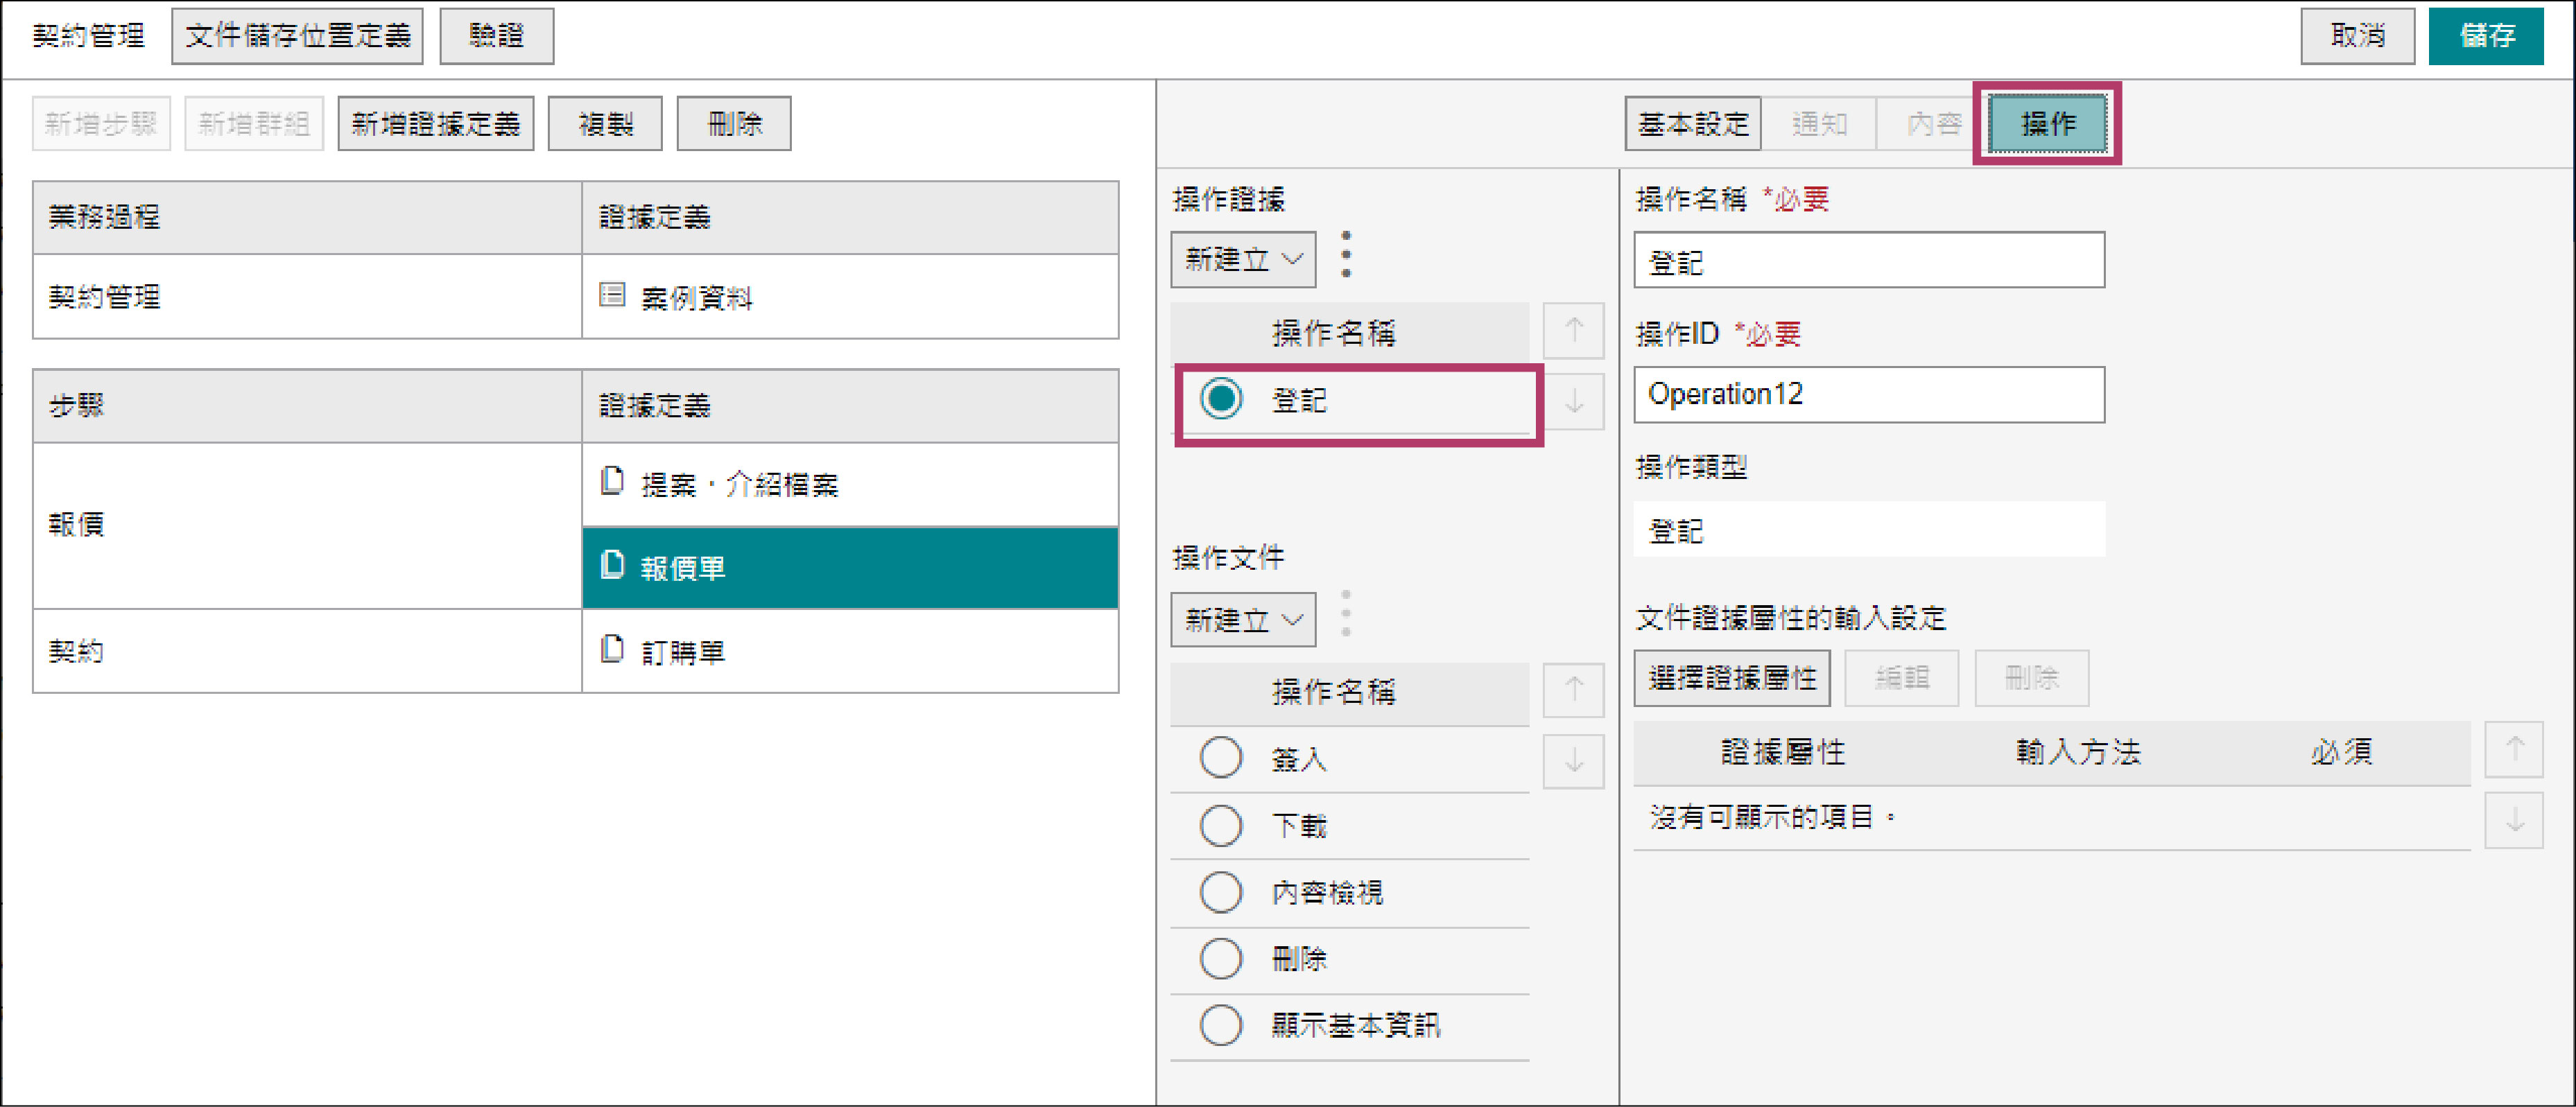
Task: Click up arrow for 操作證據 list
Action: pyautogui.click(x=1573, y=330)
